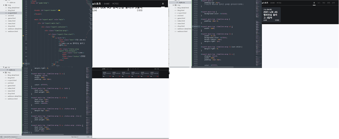Click the last match card in the six-card preview
This screenshot has height=139, width=339.
pyautogui.click(x=154, y=74)
